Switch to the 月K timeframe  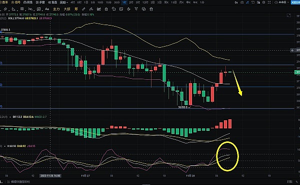(x=181, y=3)
